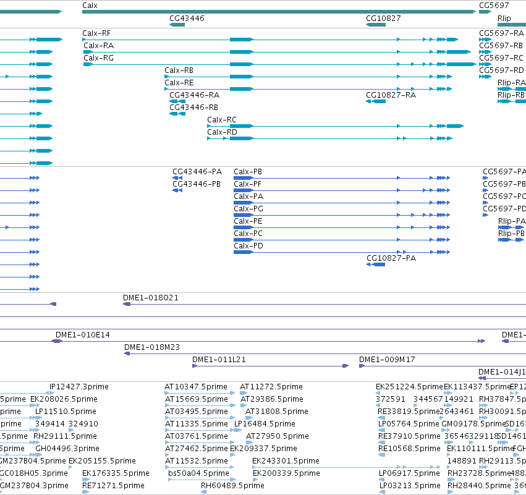The image size is (526, 495).
Task: Select the RH60489.5prime EST label
Action: (x=232, y=486)
